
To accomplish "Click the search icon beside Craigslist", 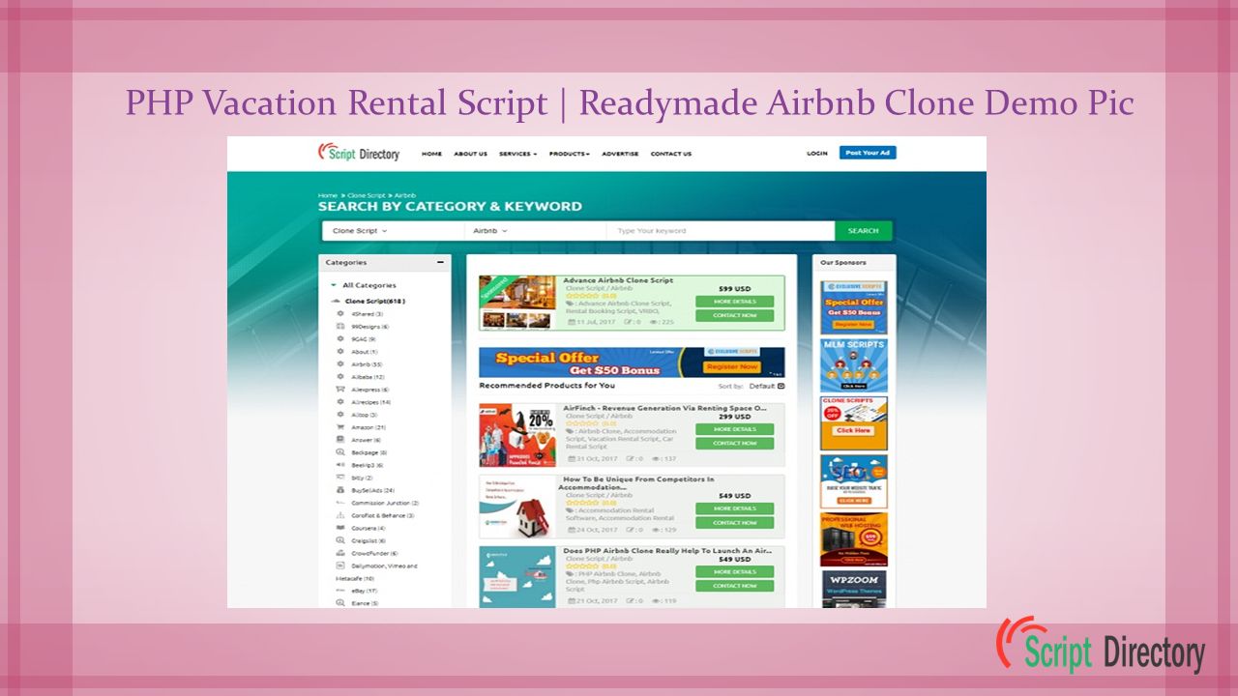I will pyautogui.click(x=340, y=540).
